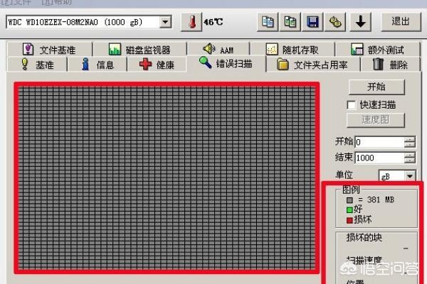This screenshot has width=427, height=284.
Task: Click the down arrow toolbar icon
Action: tap(360, 21)
